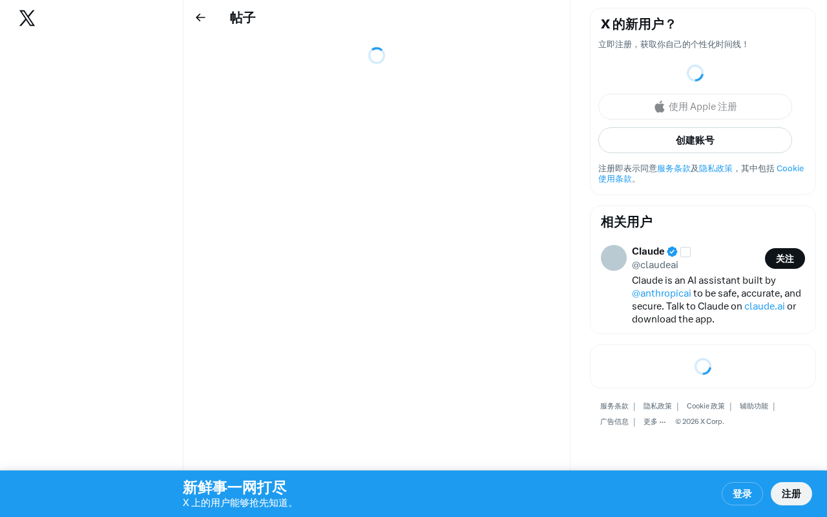Click the 相关用户 section heading

coord(627,222)
